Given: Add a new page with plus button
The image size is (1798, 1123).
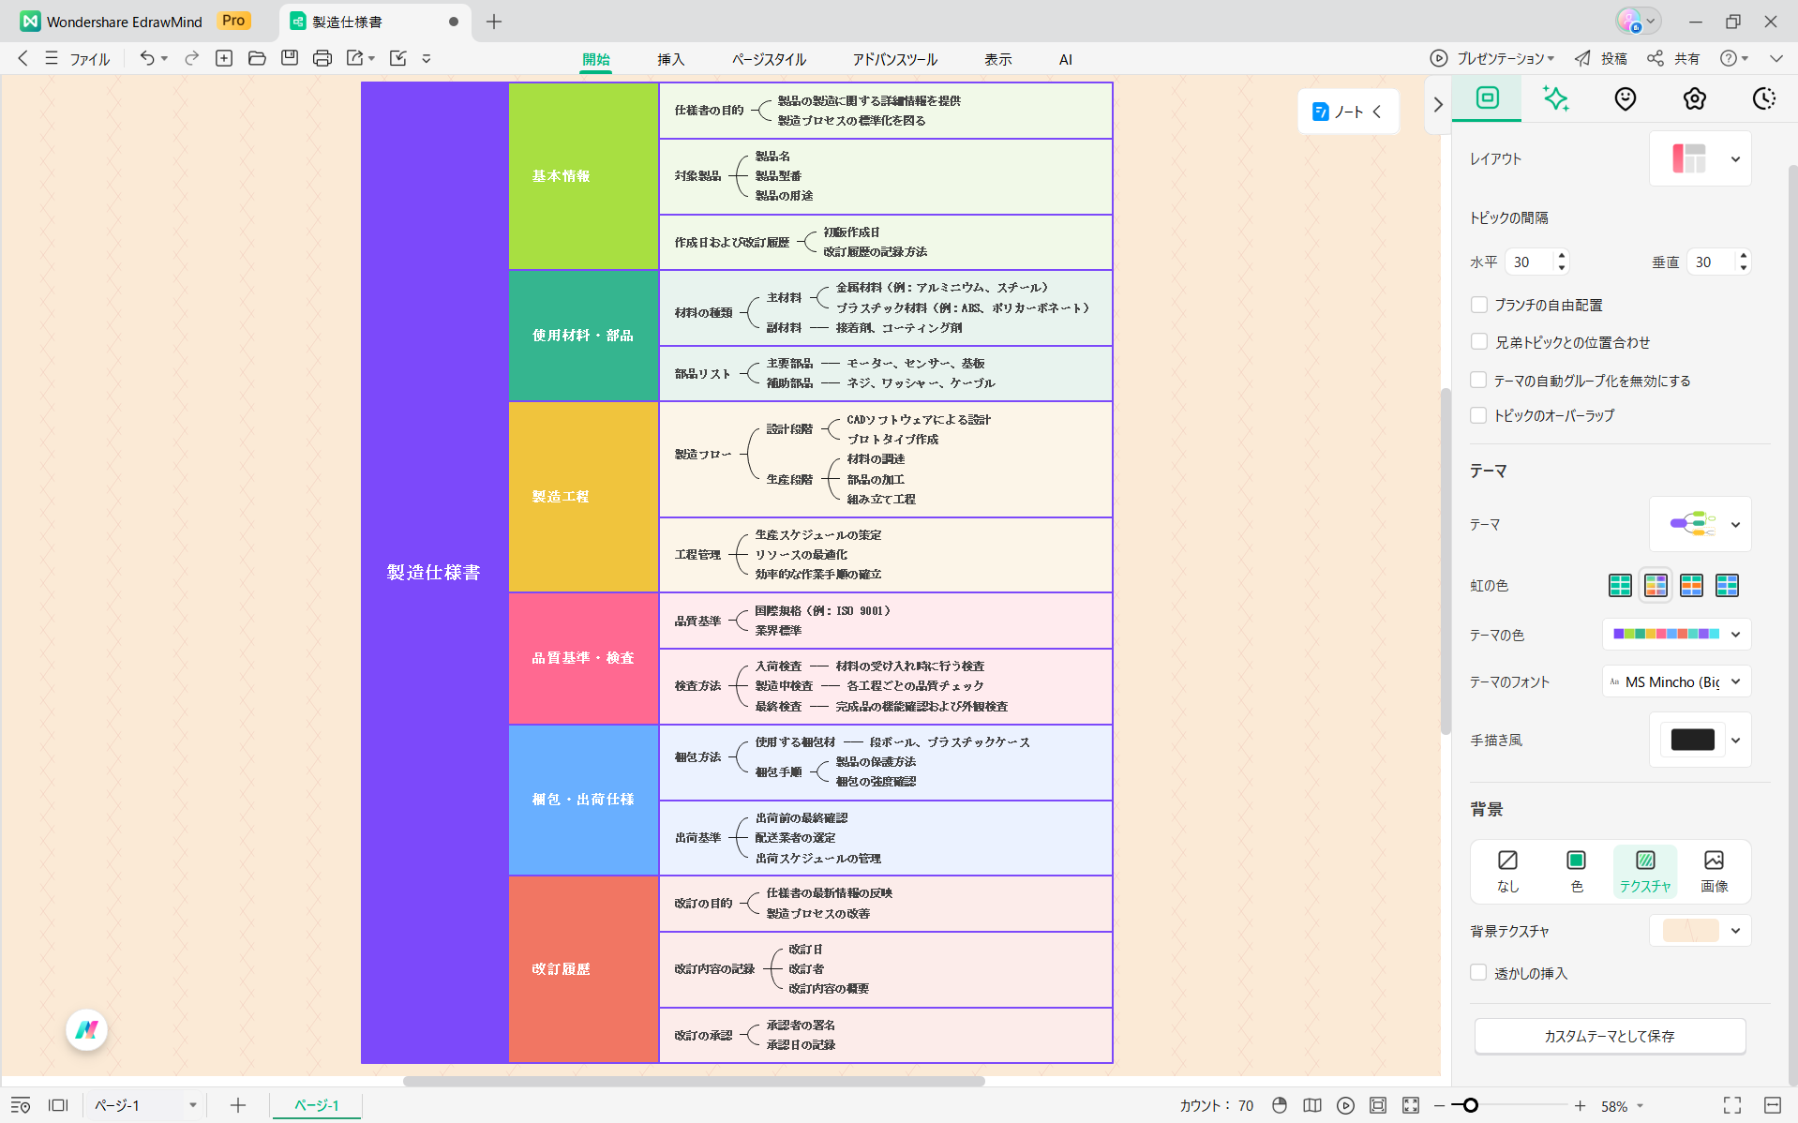Looking at the screenshot, I should pos(238,1105).
